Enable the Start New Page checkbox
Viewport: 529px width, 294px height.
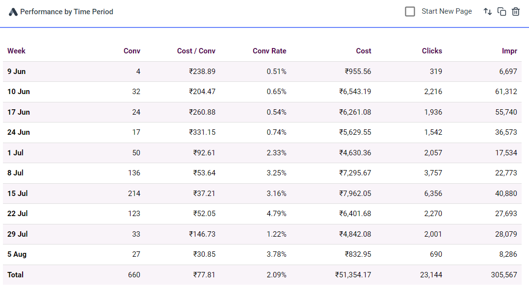tap(410, 11)
